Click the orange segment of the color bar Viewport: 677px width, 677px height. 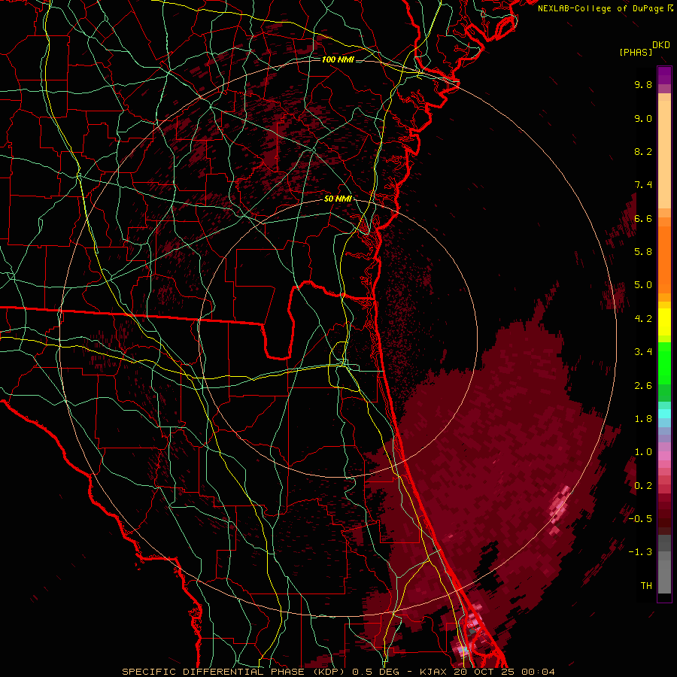pos(664,259)
